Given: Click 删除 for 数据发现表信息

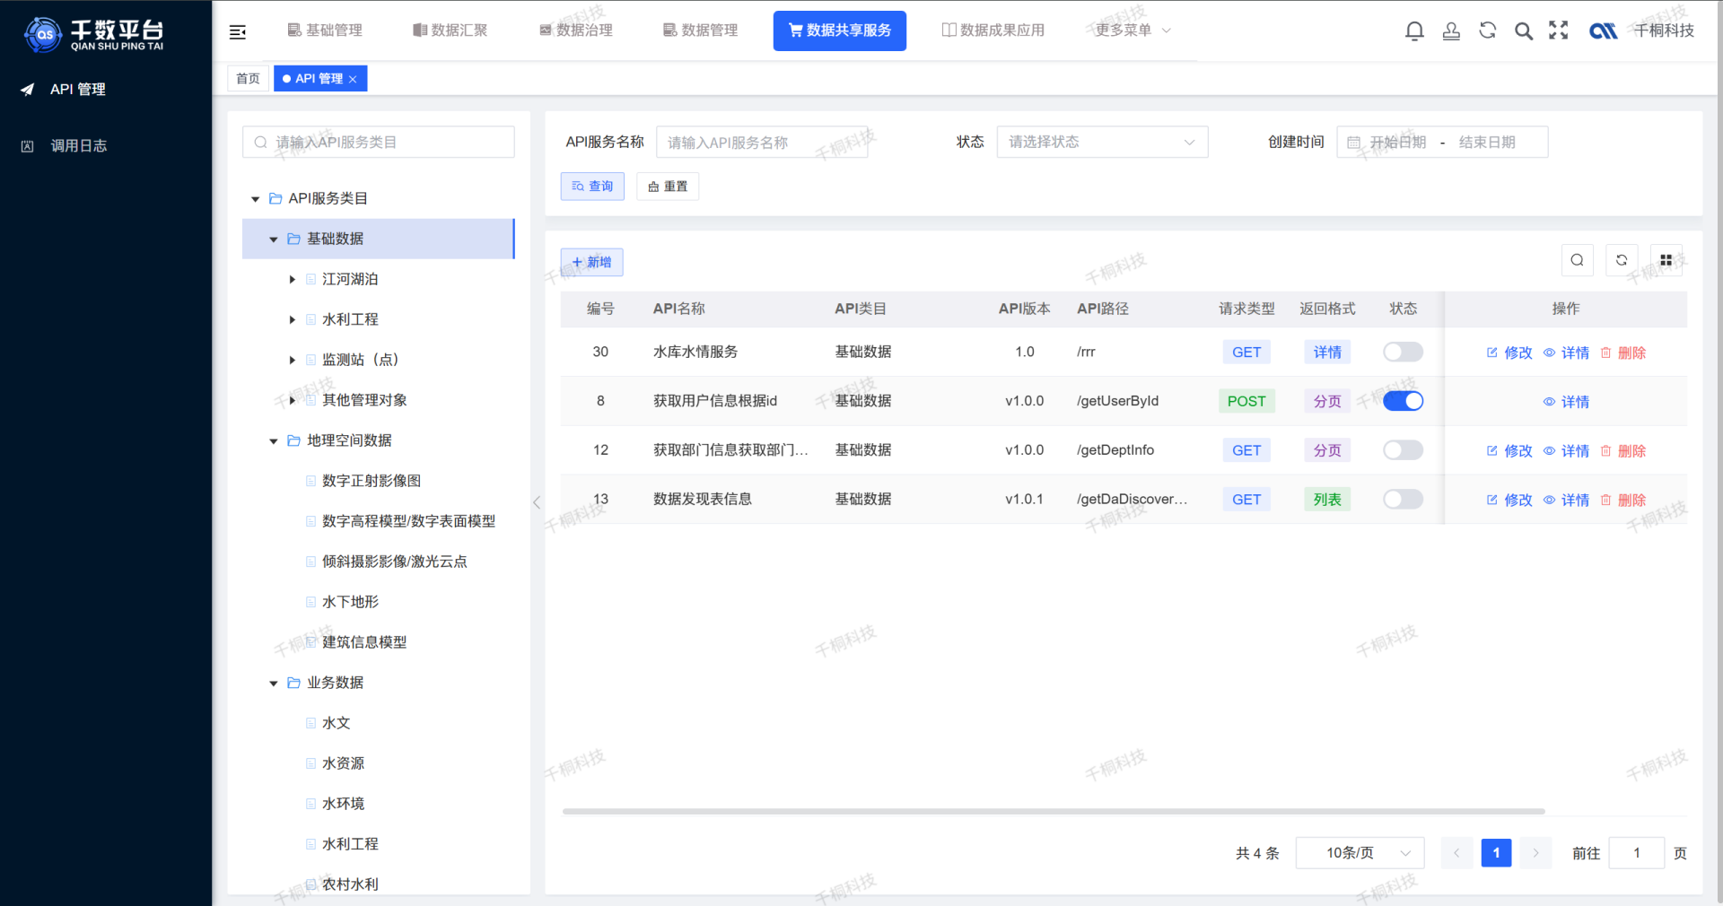Looking at the screenshot, I should [x=1622, y=500].
